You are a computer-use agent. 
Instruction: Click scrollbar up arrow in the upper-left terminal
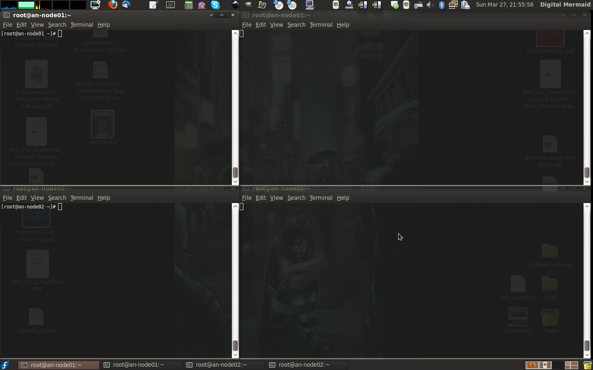pyautogui.click(x=235, y=33)
